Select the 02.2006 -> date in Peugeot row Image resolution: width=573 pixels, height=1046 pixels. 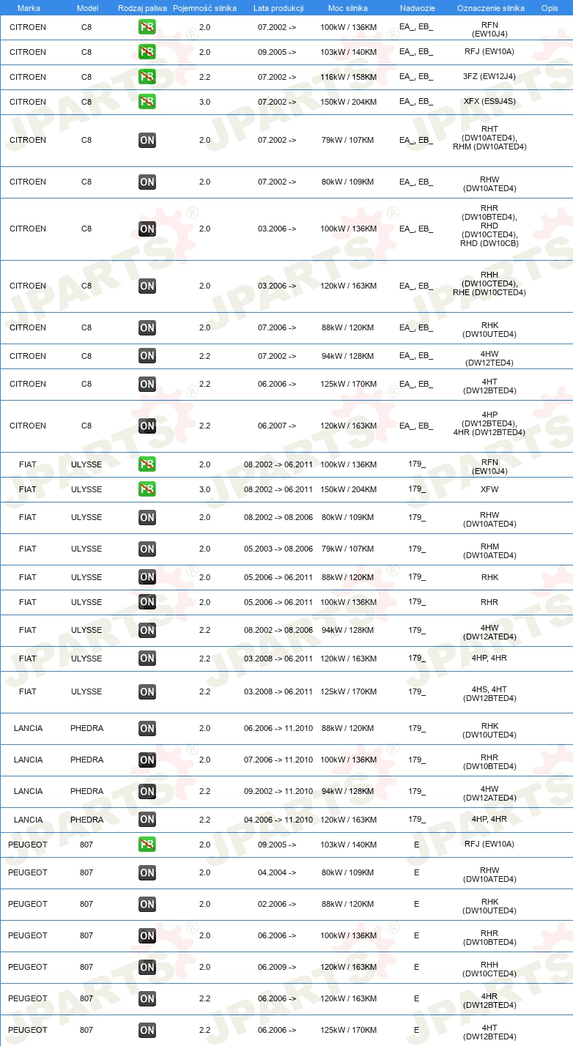pos(277,904)
